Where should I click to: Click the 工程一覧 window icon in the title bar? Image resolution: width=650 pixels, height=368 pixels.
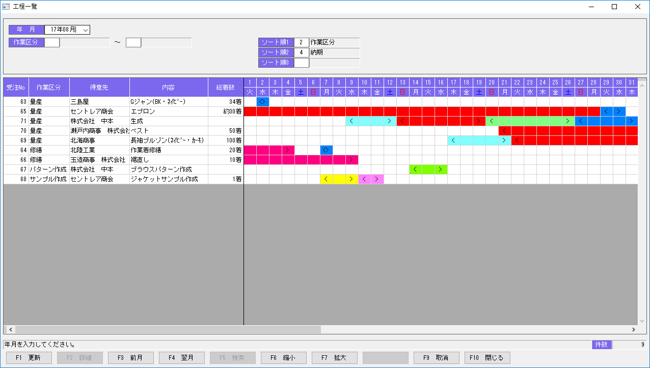tap(6, 7)
